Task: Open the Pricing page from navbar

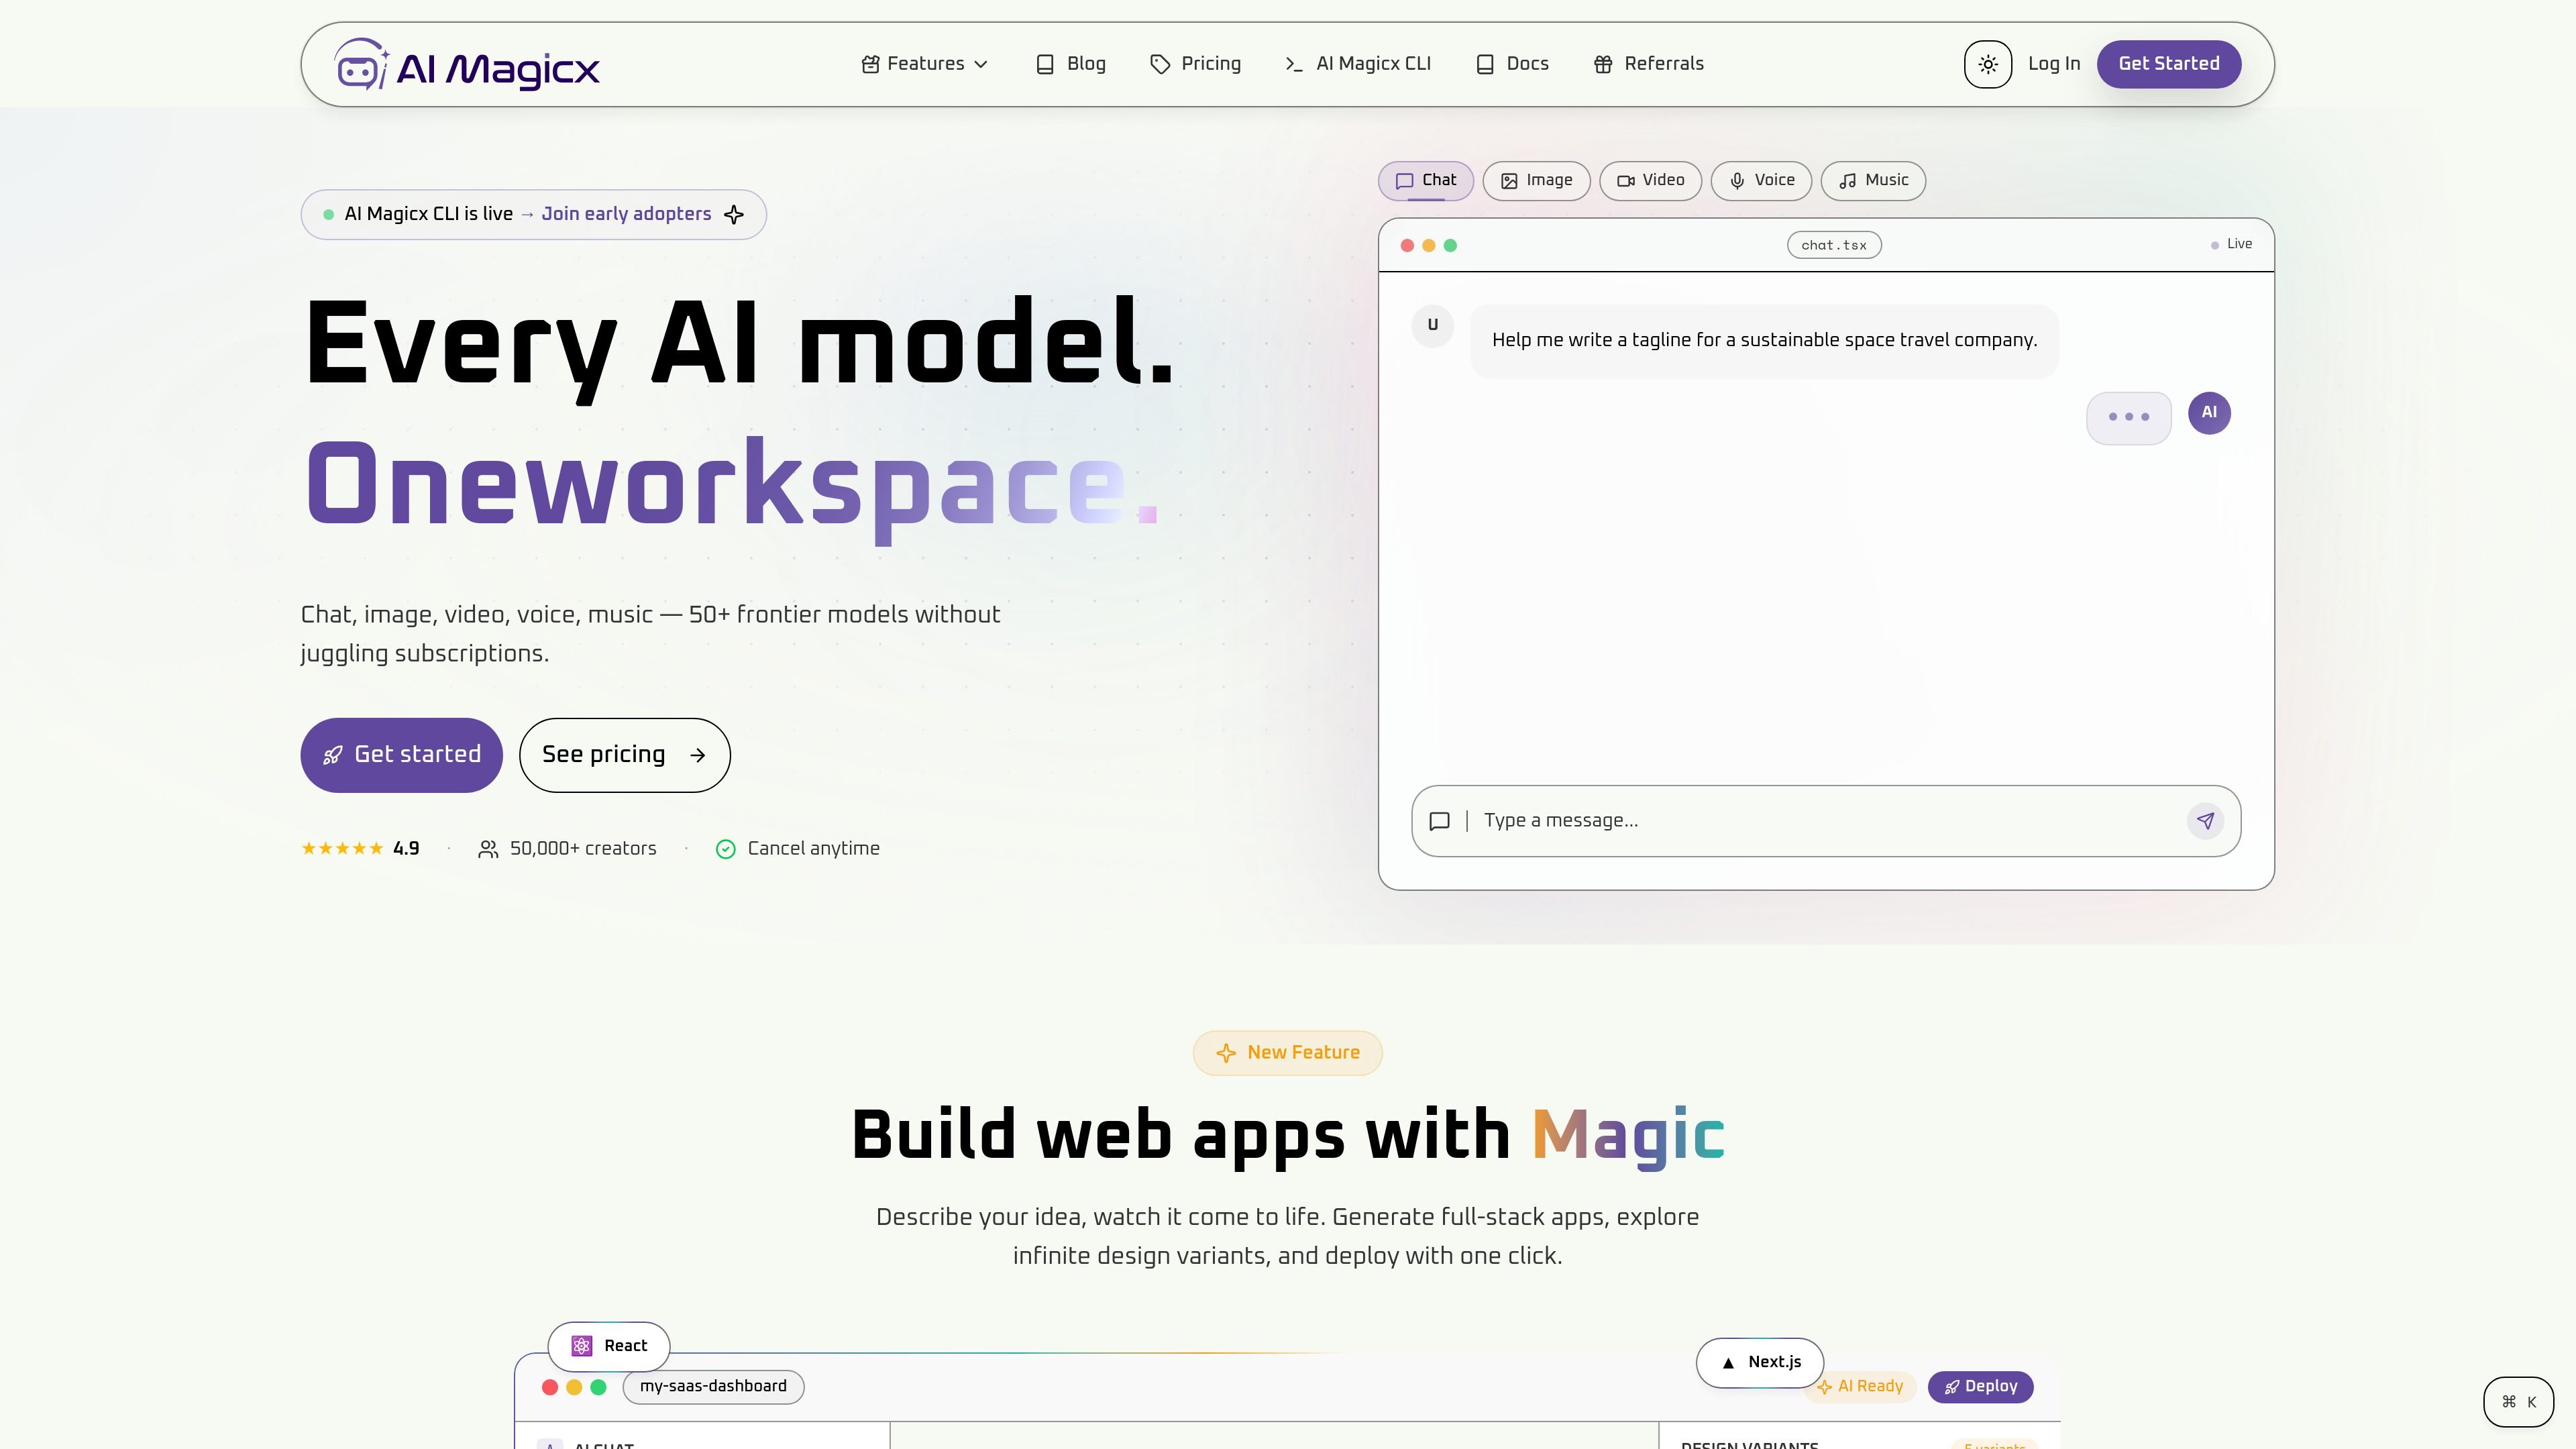Action: [x=1195, y=64]
